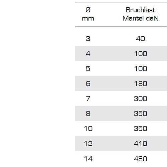Select the 3 mm diameter cell
Screen dimensions: 167x167
[x=88, y=39]
